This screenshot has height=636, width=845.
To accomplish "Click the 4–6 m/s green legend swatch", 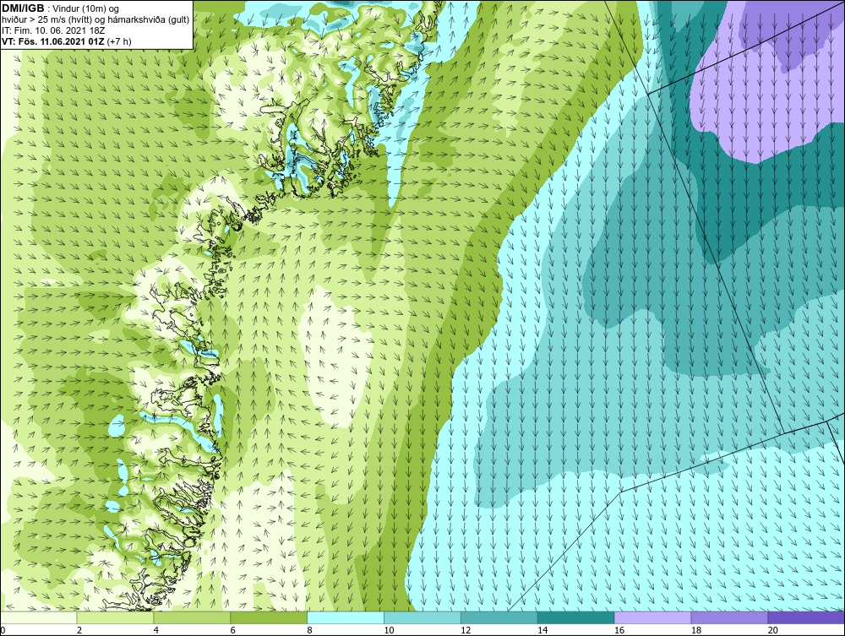I will tap(192, 617).
